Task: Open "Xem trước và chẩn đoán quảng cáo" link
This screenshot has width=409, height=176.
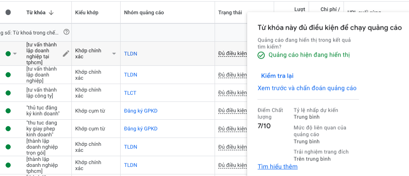Action: (x=307, y=88)
